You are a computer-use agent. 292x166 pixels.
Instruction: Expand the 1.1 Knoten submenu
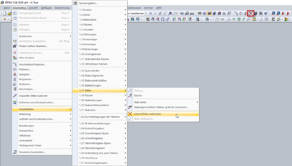[x=100, y=10]
